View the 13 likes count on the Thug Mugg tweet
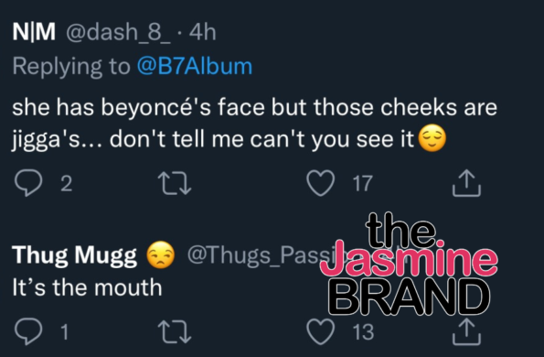544x357 pixels. point(363,332)
